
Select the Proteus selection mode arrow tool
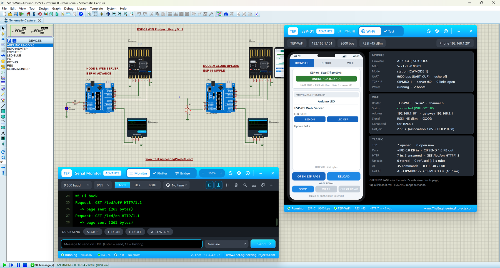(x=3, y=28)
